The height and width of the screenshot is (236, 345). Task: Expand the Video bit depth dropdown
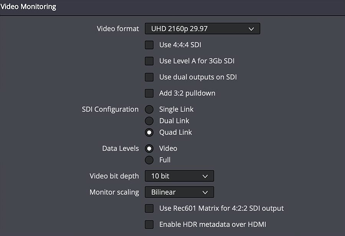click(179, 176)
